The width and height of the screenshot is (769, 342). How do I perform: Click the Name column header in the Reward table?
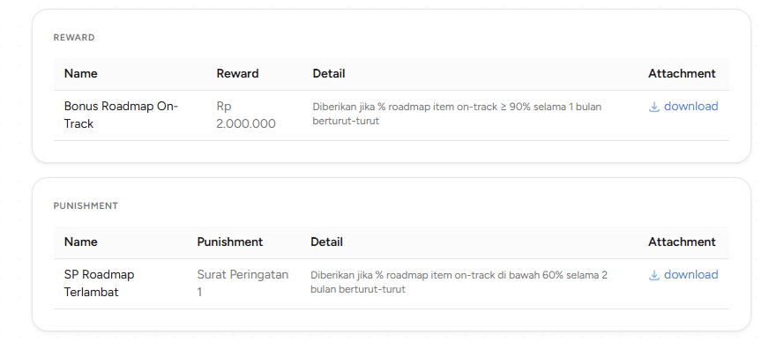tap(81, 73)
